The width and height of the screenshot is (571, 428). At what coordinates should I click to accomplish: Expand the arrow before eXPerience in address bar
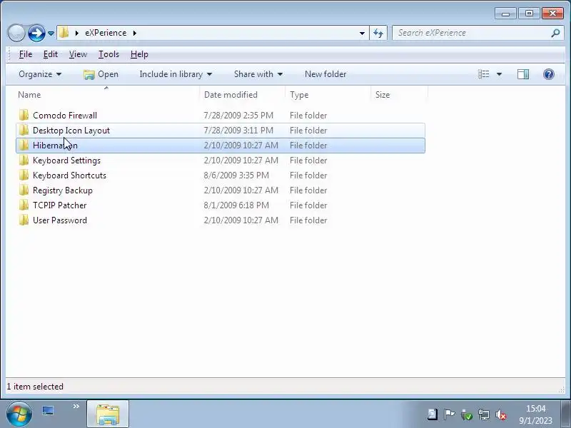[x=77, y=33]
